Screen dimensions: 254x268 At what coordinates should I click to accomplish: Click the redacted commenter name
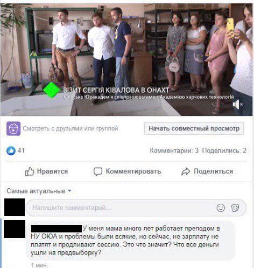(x=57, y=229)
